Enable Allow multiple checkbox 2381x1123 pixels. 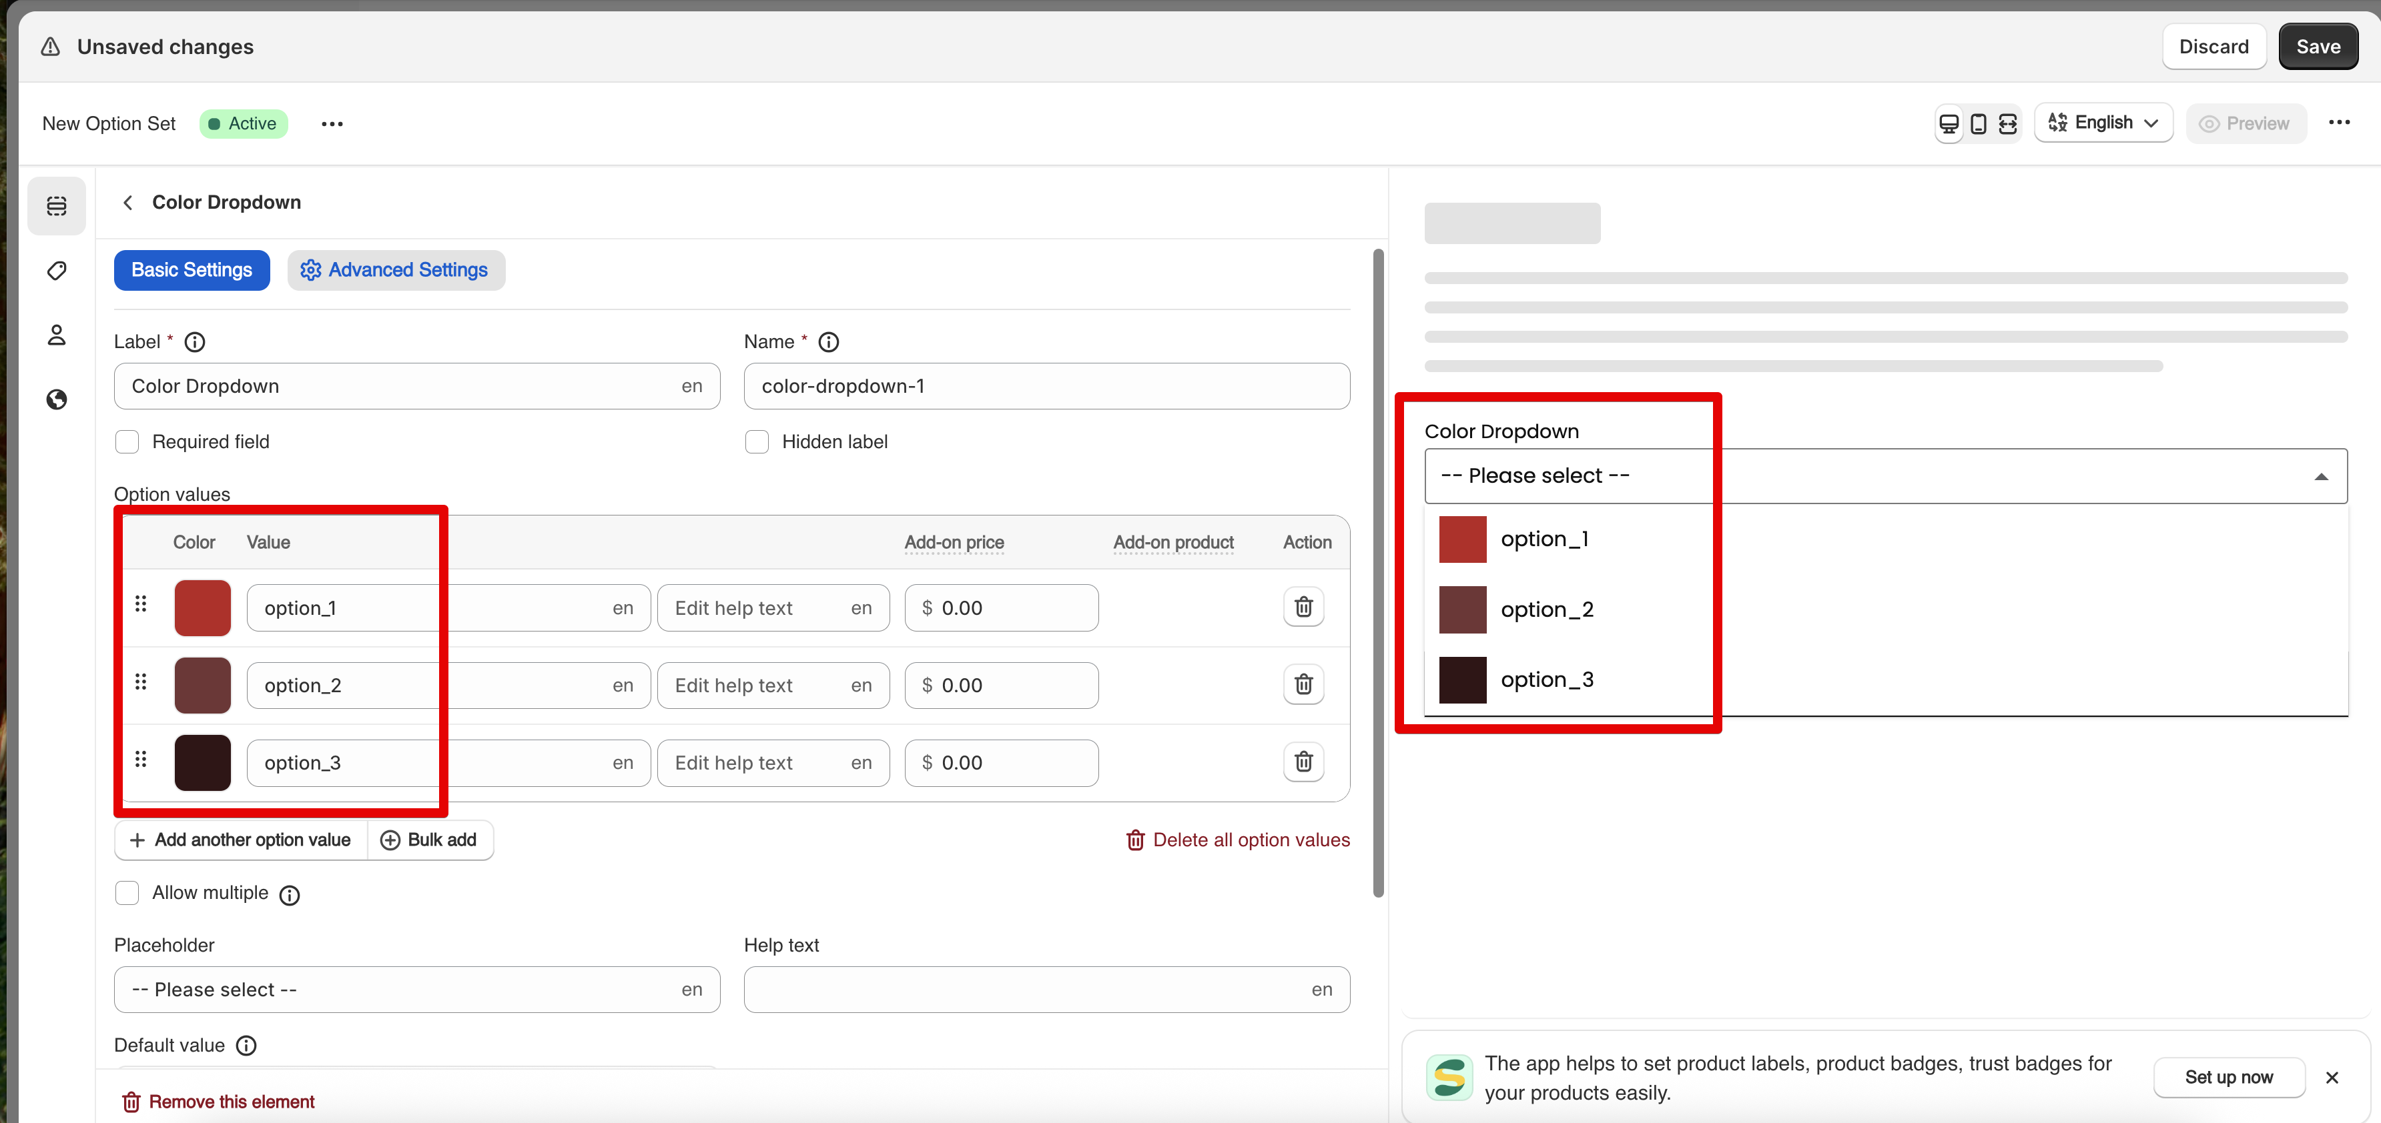(x=127, y=893)
